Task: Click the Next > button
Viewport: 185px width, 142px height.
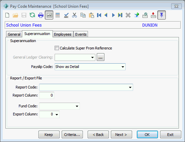Action: [x=121, y=135]
